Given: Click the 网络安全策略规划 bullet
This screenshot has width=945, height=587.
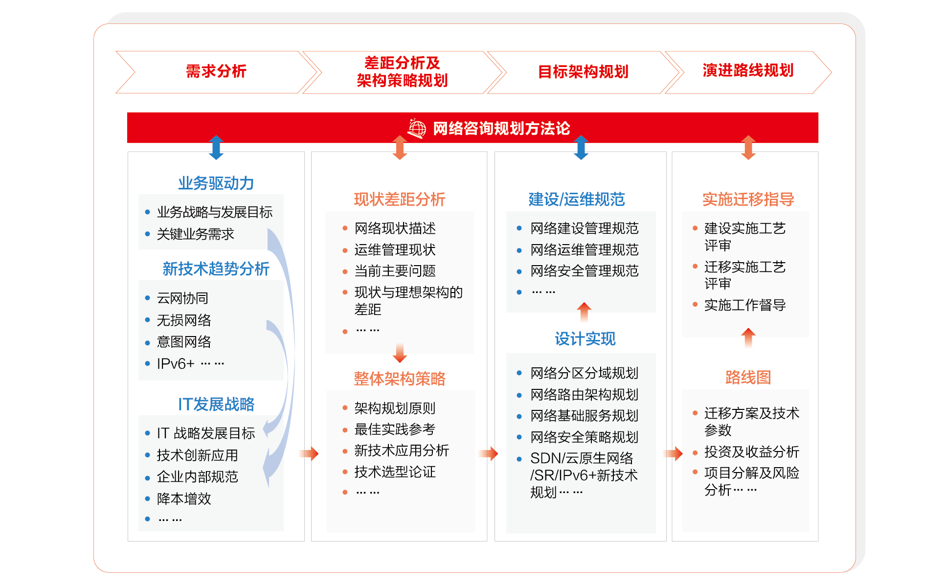Looking at the screenshot, I should click(x=585, y=437).
